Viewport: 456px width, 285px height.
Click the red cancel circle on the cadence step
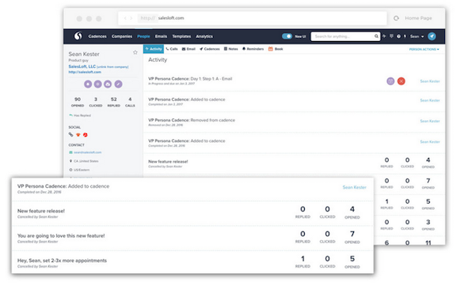(401, 81)
